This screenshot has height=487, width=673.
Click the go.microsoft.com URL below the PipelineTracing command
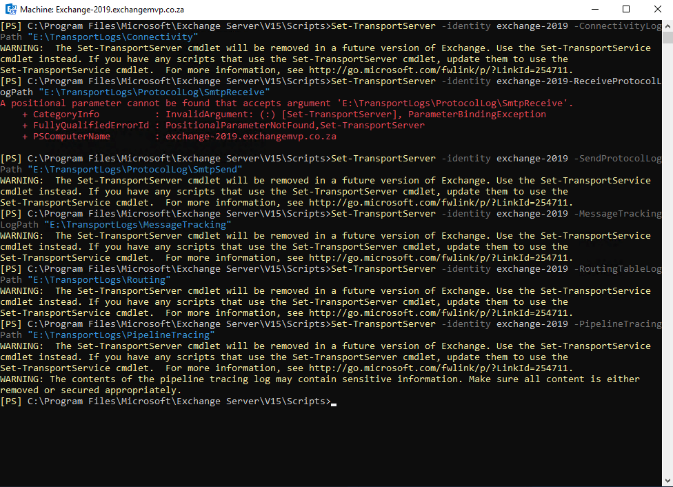pyautogui.click(x=441, y=368)
